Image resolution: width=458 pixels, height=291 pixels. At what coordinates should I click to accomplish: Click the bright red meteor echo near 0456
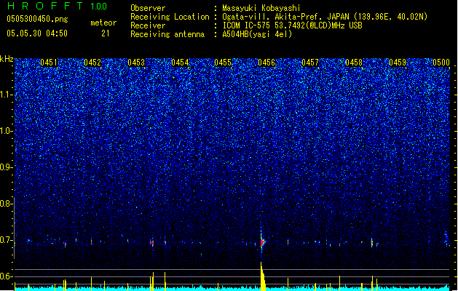click(x=262, y=242)
